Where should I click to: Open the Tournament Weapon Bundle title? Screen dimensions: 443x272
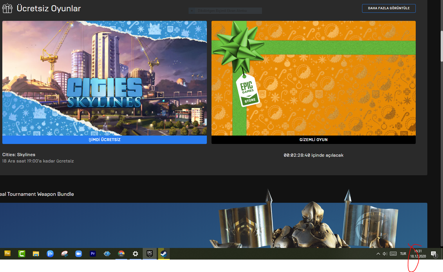tap(37, 194)
